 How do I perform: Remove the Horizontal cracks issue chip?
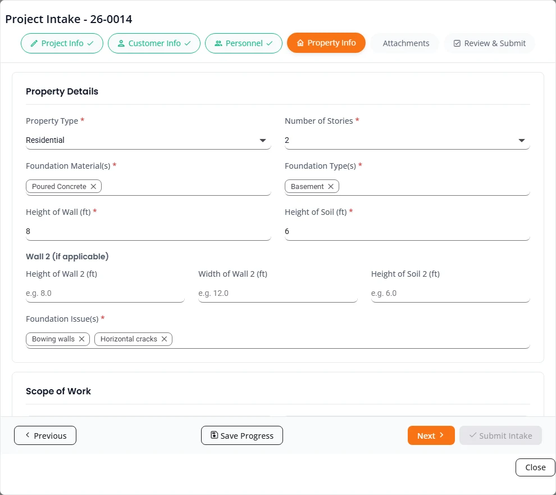(164, 339)
